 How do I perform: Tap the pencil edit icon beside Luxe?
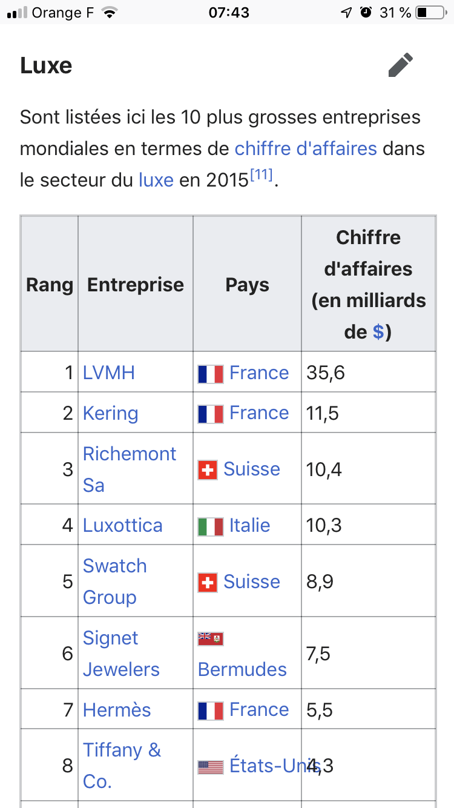coord(401,65)
